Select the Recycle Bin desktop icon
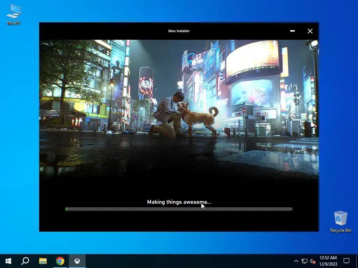This screenshot has width=358, height=268. (x=341, y=222)
